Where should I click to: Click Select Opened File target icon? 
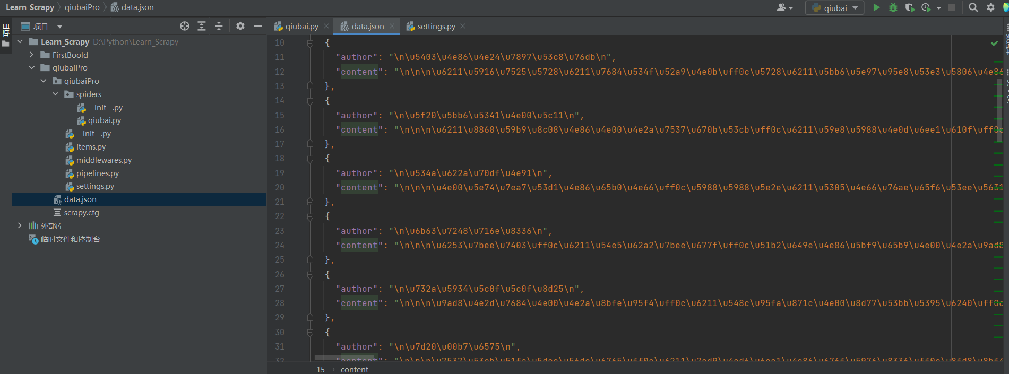point(185,26)
